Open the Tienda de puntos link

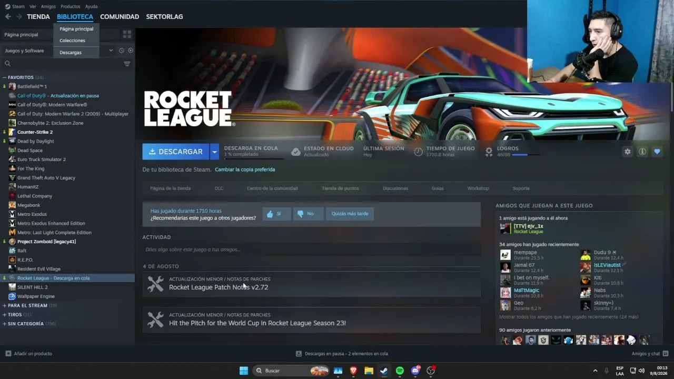coord(340,188)
